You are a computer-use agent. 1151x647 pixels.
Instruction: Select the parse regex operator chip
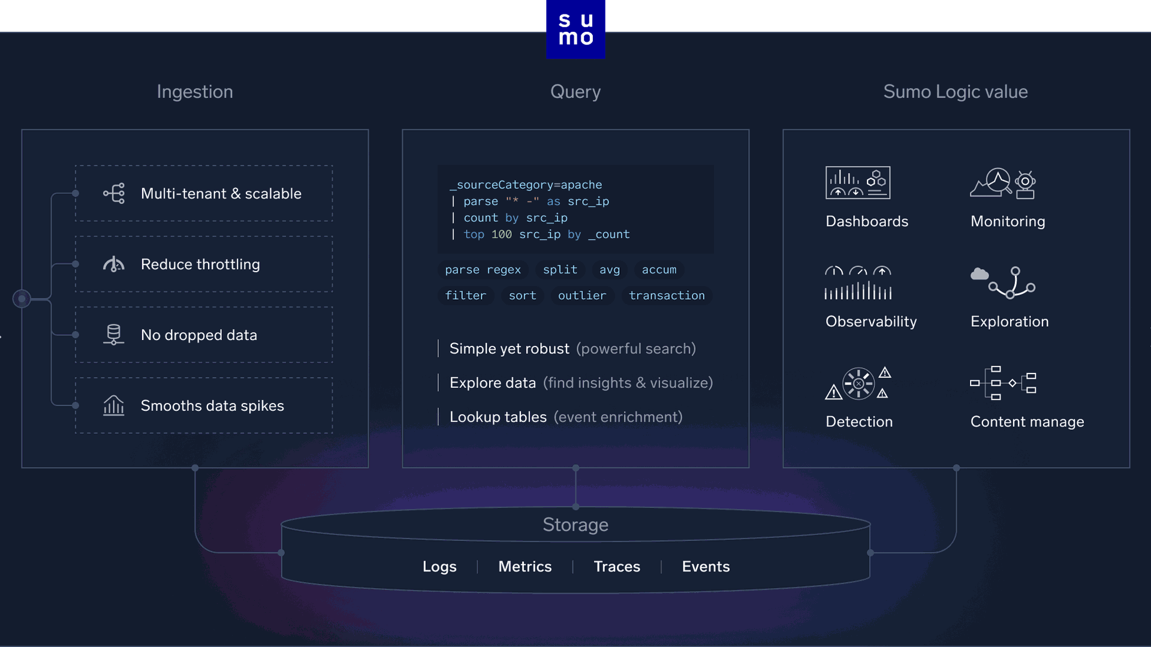pos(483,270)
